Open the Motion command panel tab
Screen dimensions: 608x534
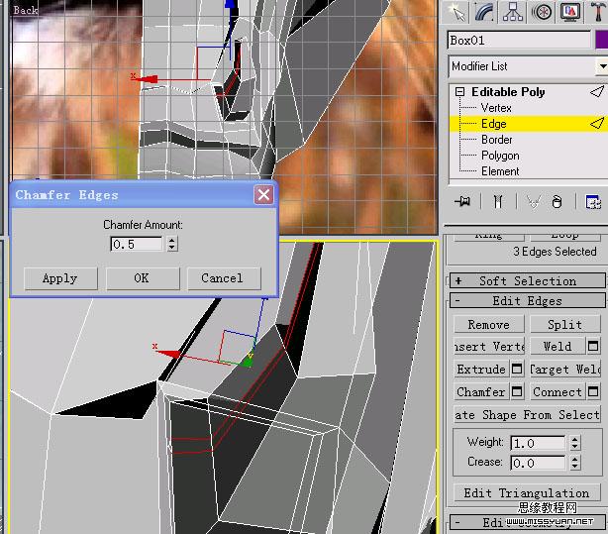542,12
